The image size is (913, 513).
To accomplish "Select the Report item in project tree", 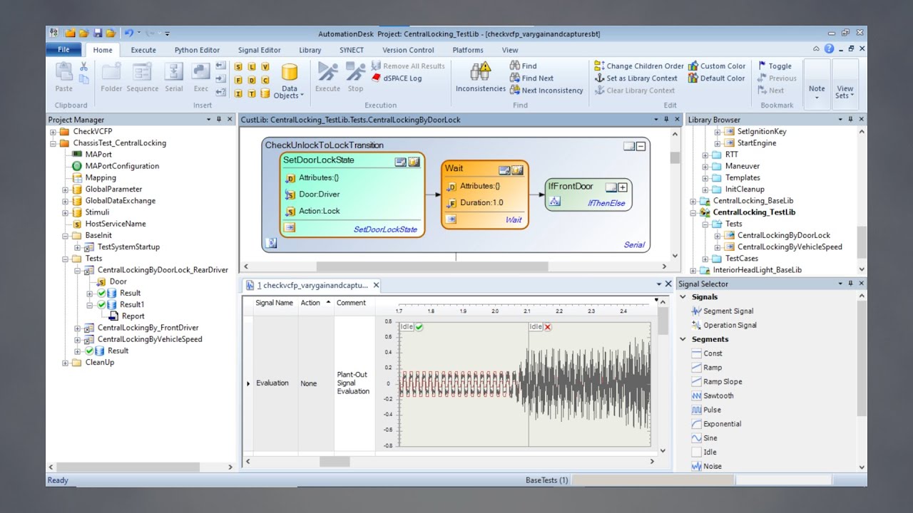I will pyautogui.click(x=133, y=316).
